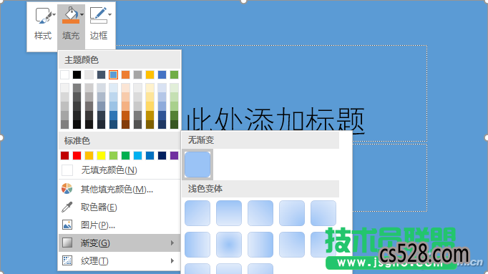Open the 纹理(T) submenu arrow
488x274 pixels.
point(172,260)
